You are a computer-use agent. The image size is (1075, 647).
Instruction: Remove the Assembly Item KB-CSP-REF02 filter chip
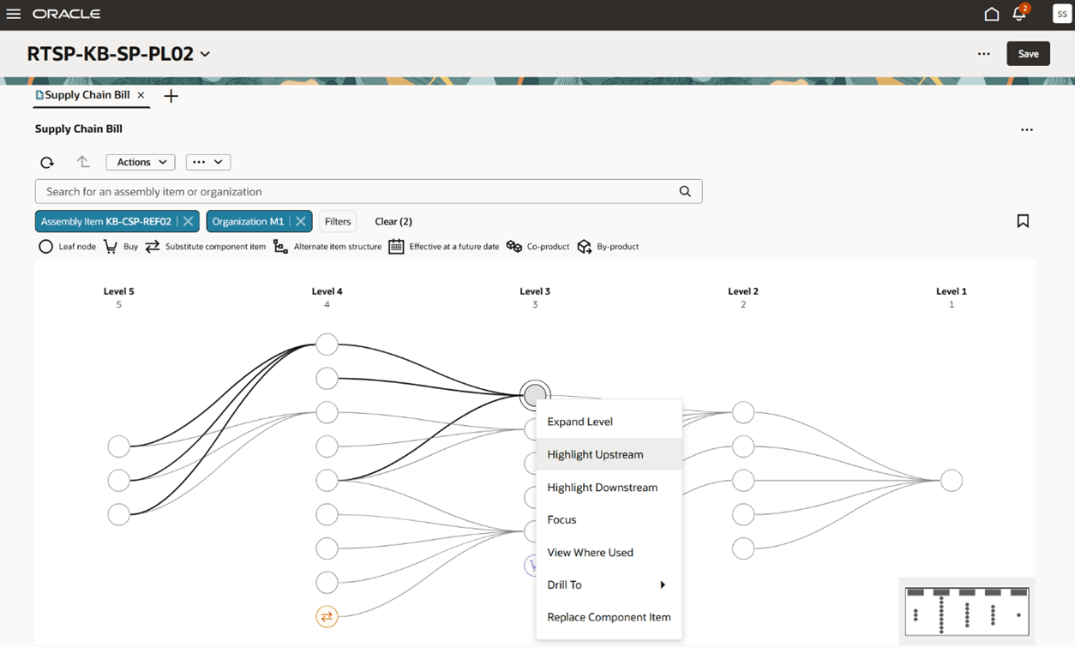[x=189, y=221]
